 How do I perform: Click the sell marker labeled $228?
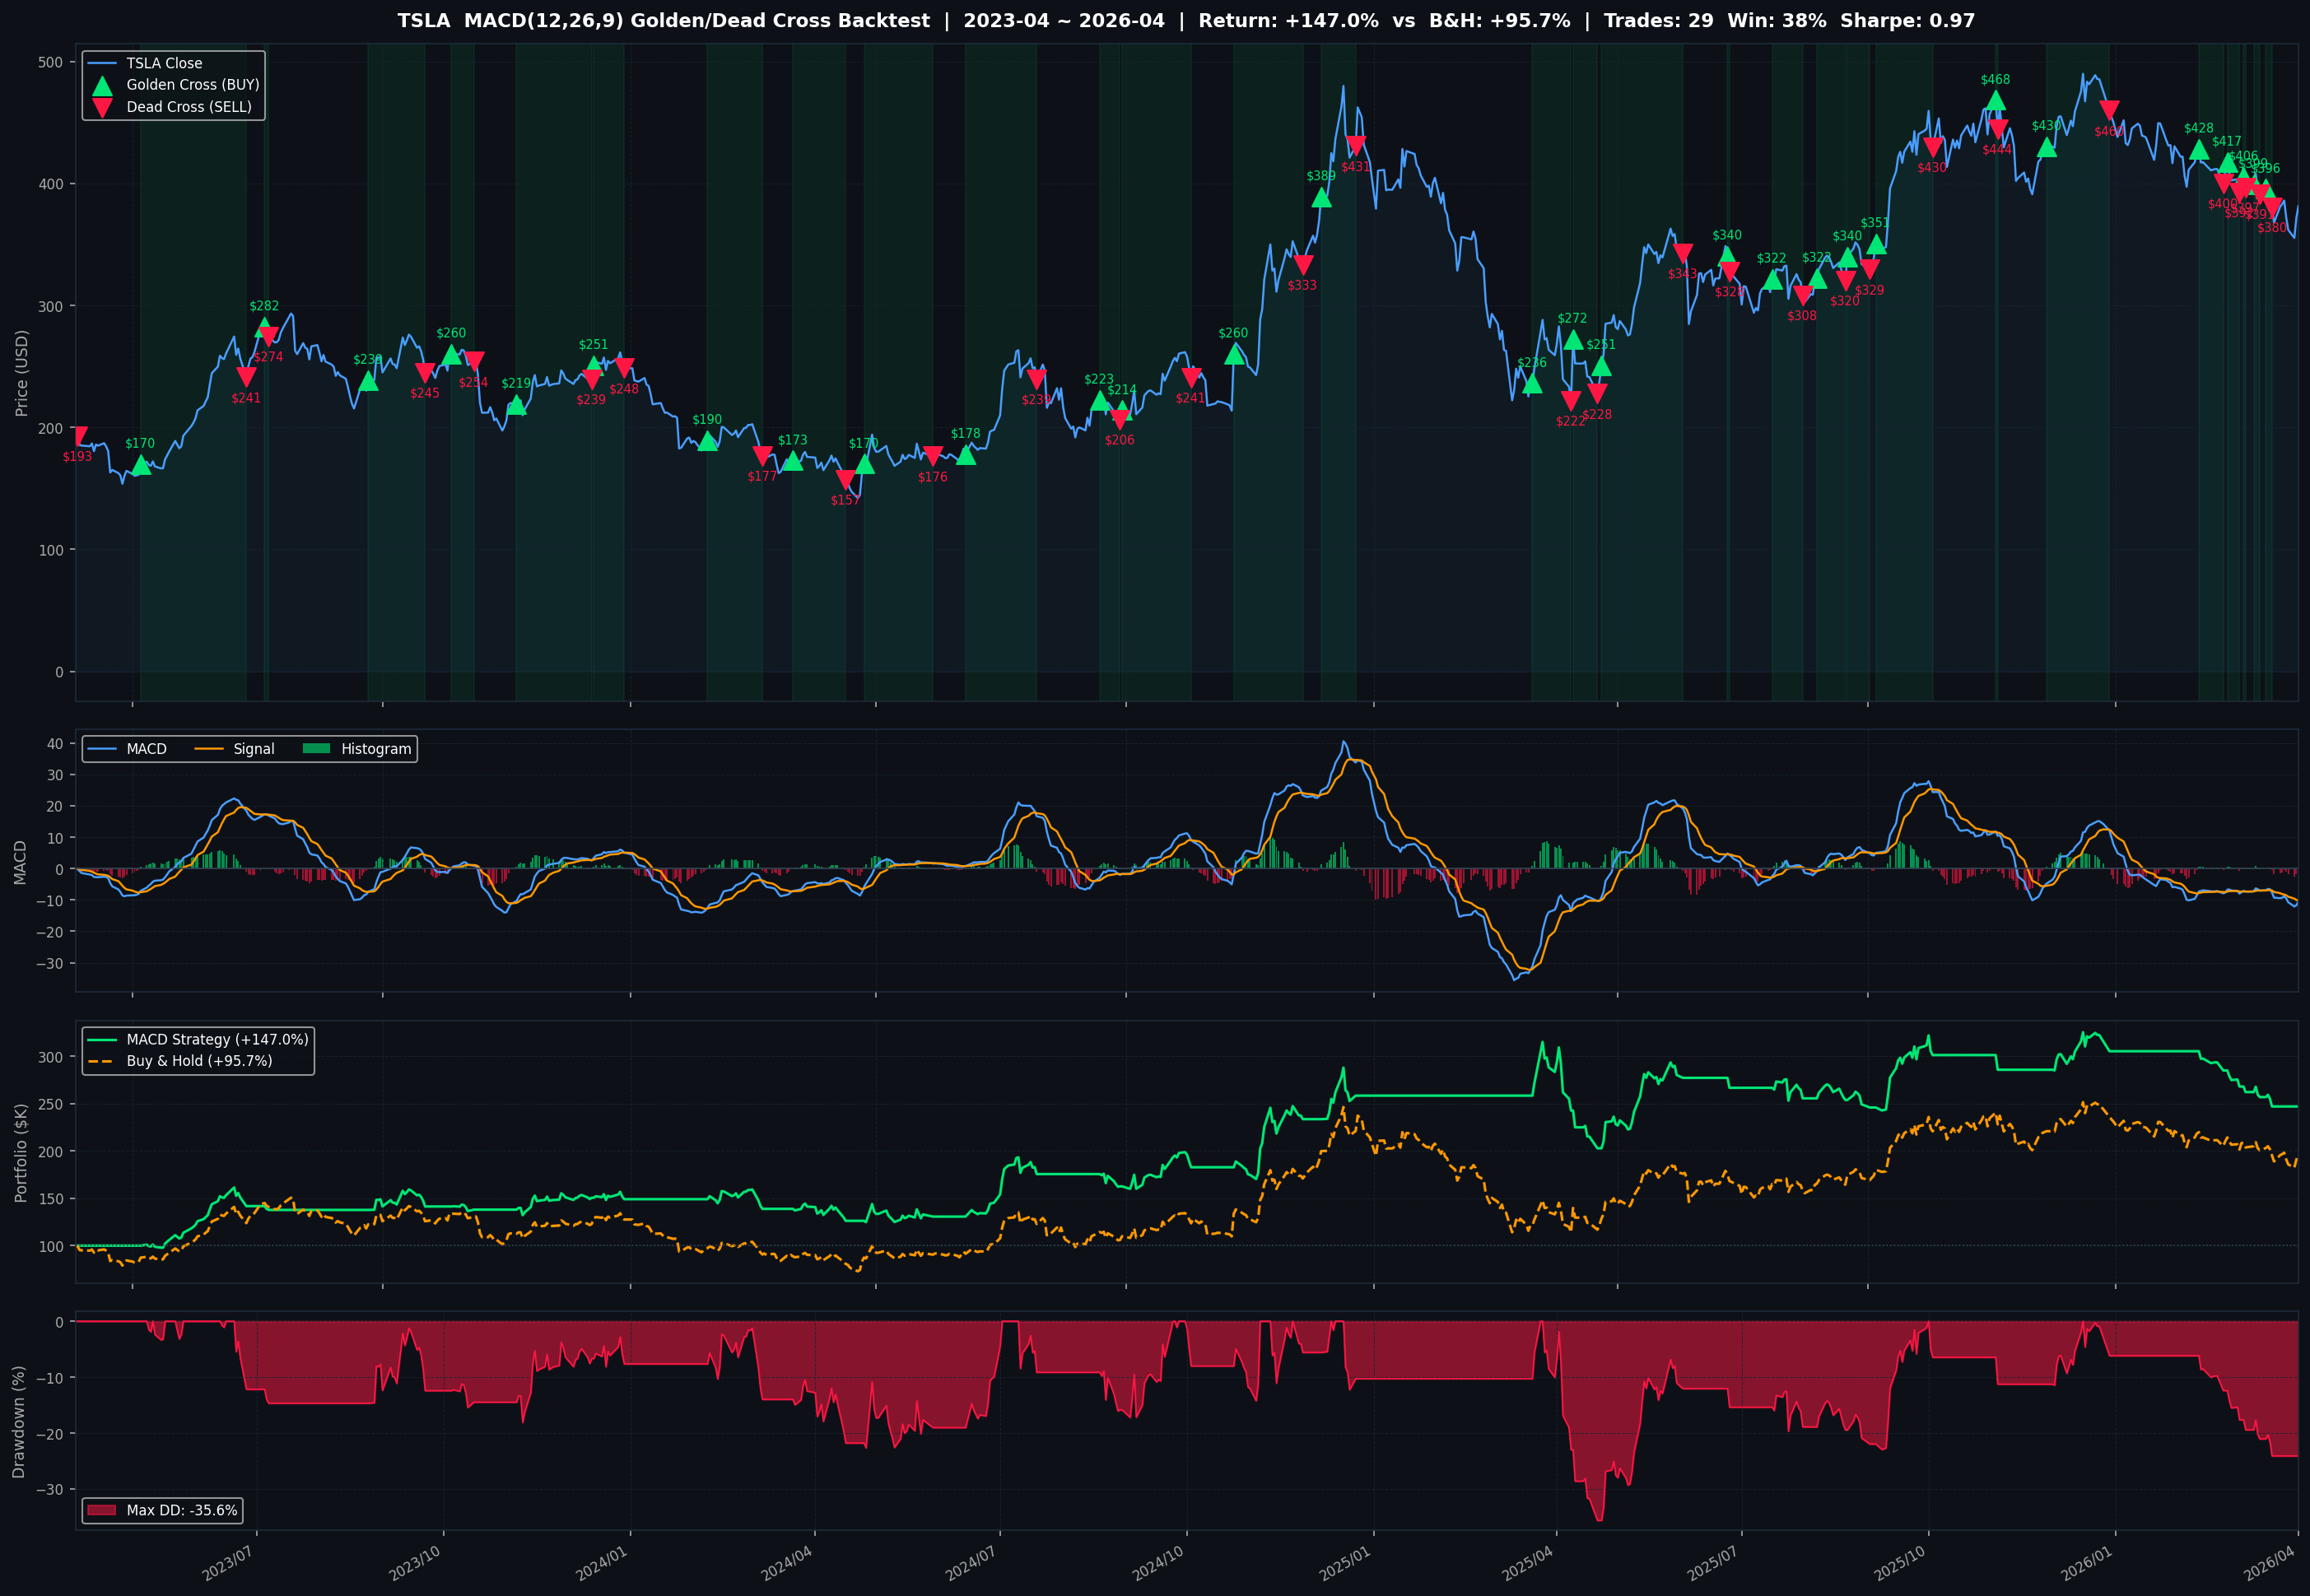(x=1597, y=393)
